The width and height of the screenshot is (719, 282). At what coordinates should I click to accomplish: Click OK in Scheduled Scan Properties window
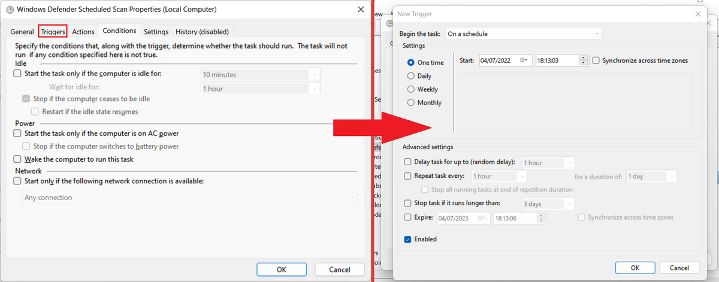pyautogui.click(x=282, y=269)
